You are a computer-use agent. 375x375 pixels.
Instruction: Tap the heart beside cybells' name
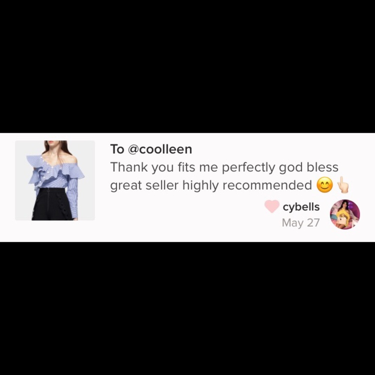click(x=271, y=206)
